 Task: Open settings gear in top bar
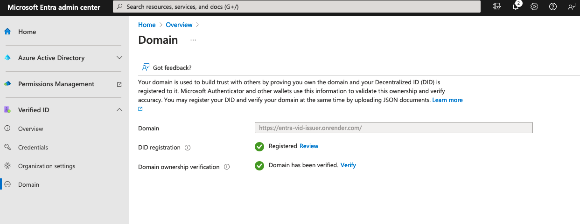pyautogui.click(x=534, y=7)
